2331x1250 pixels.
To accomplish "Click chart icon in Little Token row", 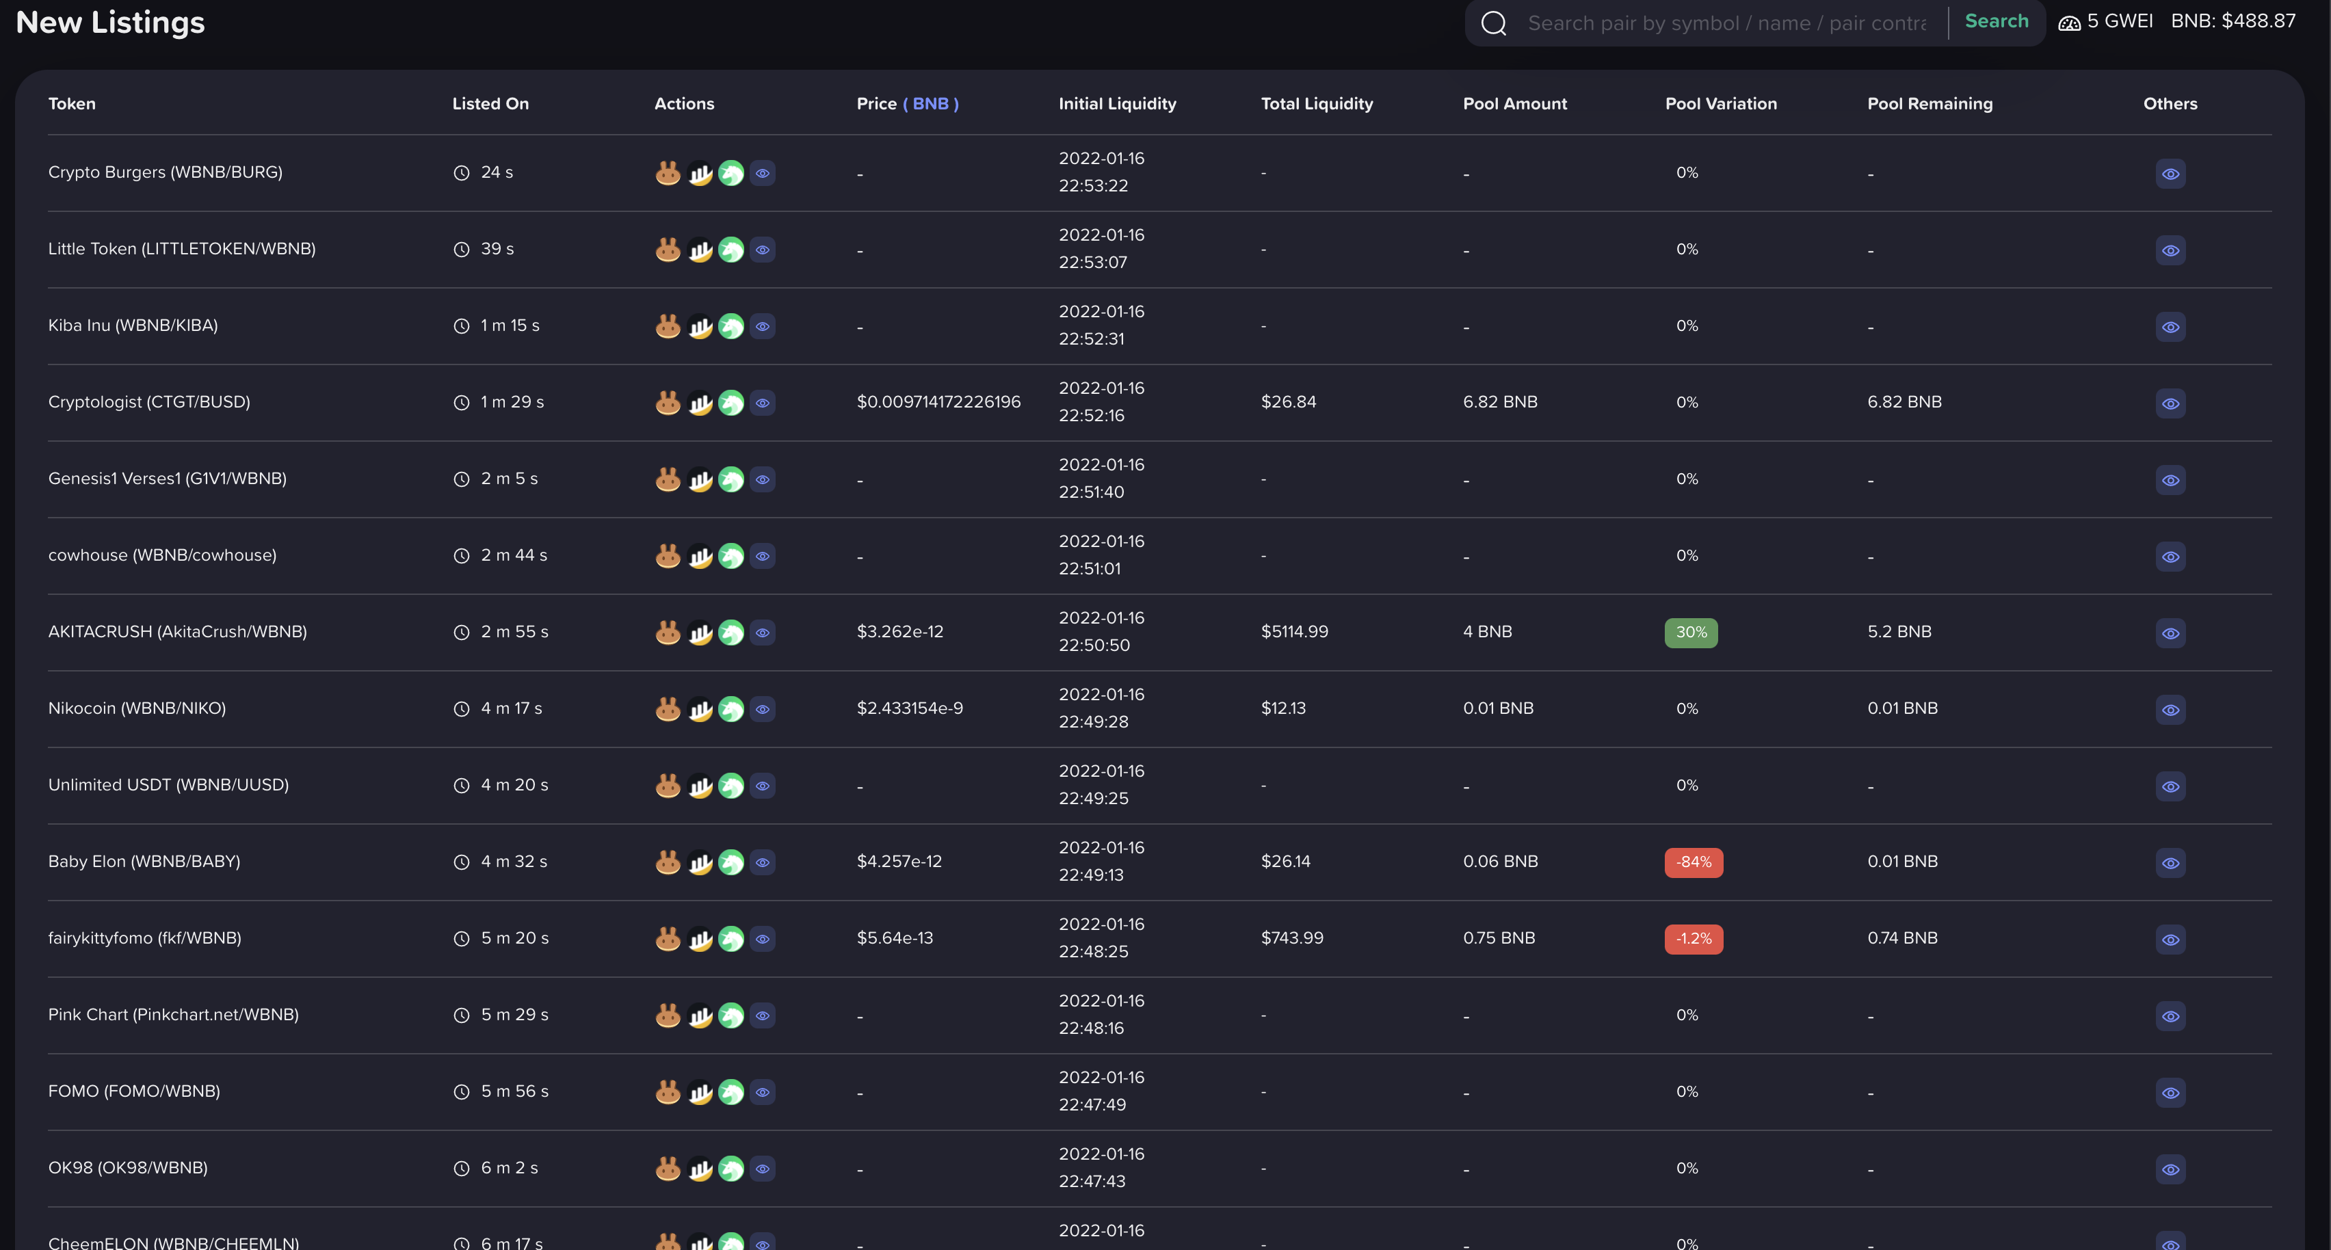I will click(x=700, y=250).
